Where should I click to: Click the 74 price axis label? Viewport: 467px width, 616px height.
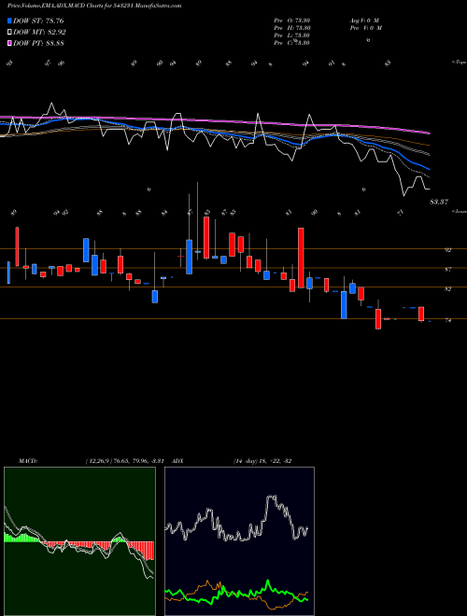447,320
